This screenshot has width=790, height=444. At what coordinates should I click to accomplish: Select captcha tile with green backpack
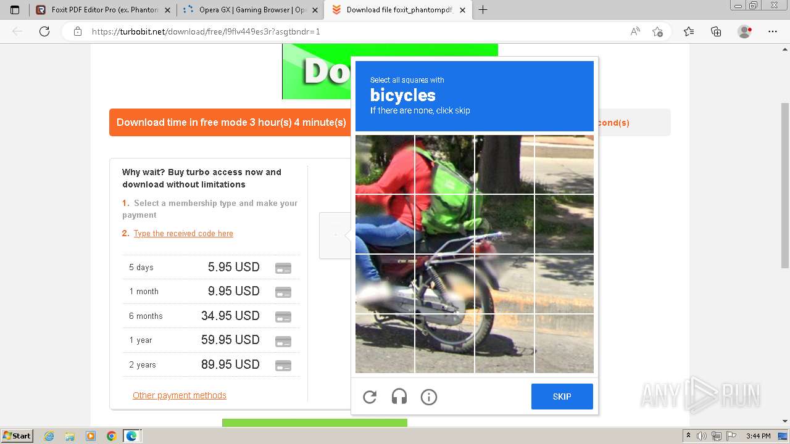445,165
